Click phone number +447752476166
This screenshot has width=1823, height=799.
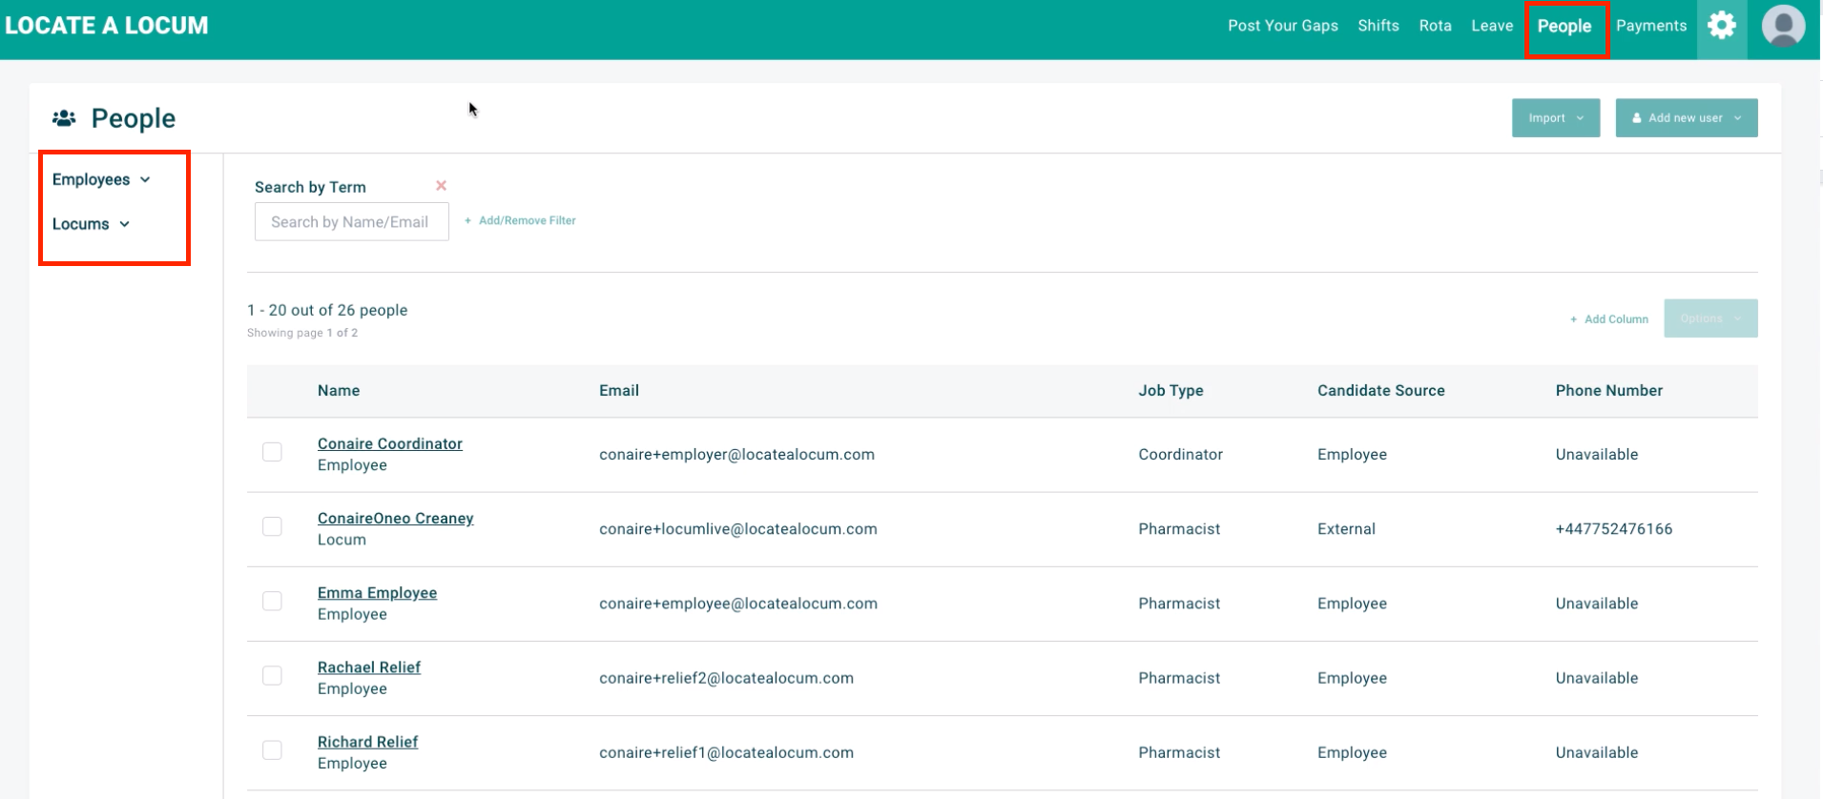tap(1614, 529)
